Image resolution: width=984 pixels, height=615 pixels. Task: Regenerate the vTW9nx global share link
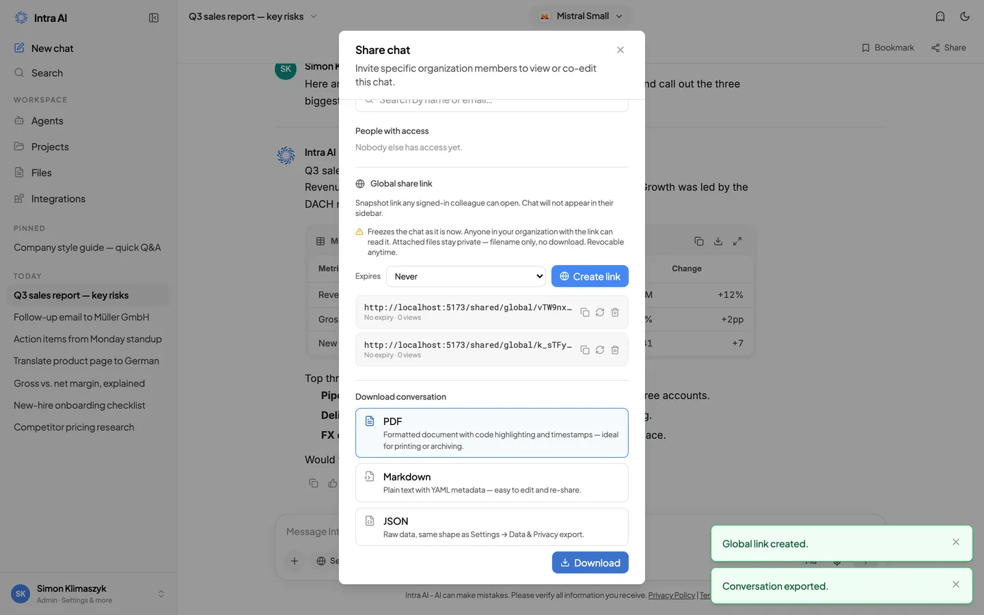tap(600, 312)
